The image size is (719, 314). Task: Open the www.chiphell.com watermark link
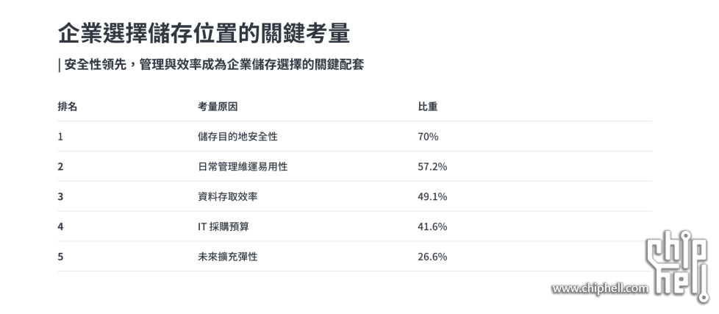point(600,288)
